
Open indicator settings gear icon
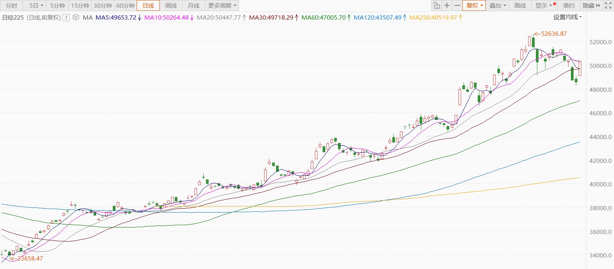coord(76,17)
